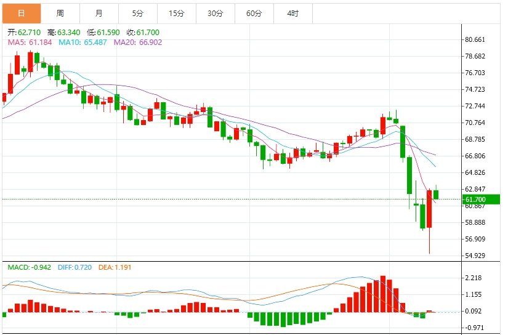Click the 66.806 price axis label
The height and width of the screenshot is (335, 508).
pyautogui.click(x=475, y=156)
